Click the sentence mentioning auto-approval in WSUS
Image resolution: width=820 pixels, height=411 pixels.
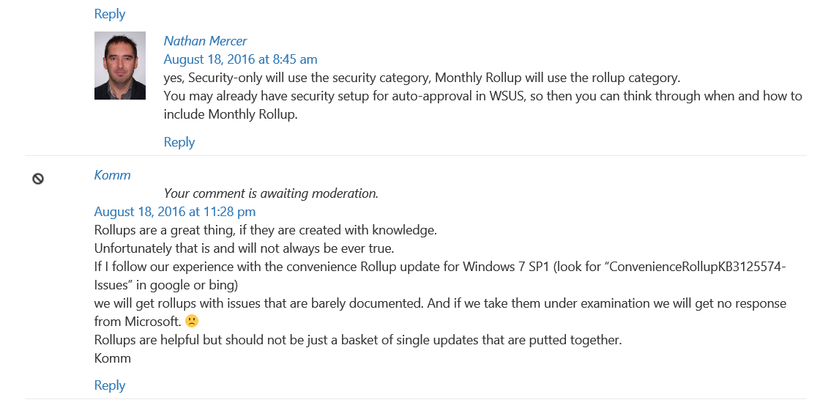coord(482,96)
